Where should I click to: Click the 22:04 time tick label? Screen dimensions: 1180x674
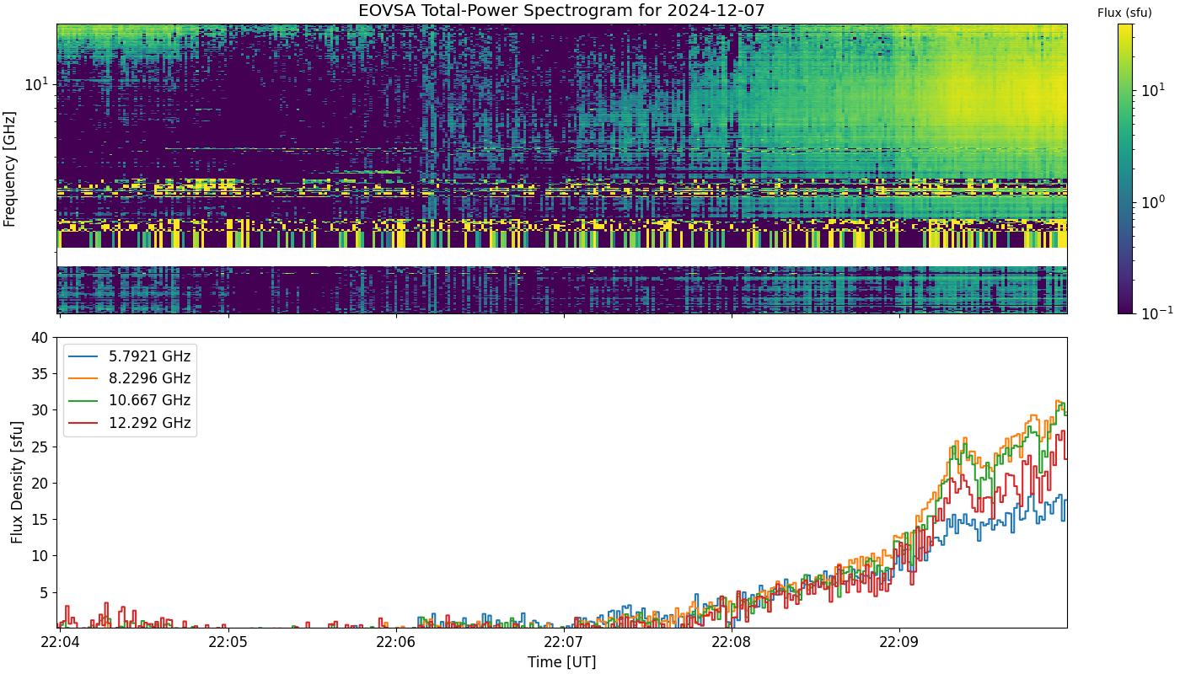59,642
